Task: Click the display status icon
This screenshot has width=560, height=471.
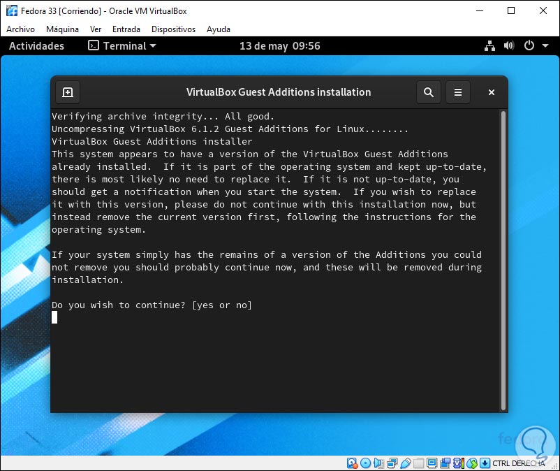Action: point(432,463)
